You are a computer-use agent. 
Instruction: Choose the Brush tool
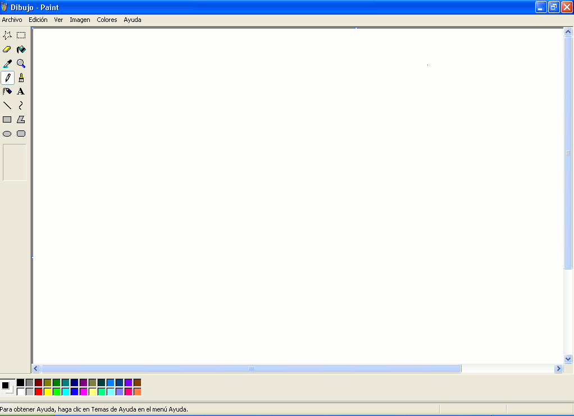click(21, 78)
